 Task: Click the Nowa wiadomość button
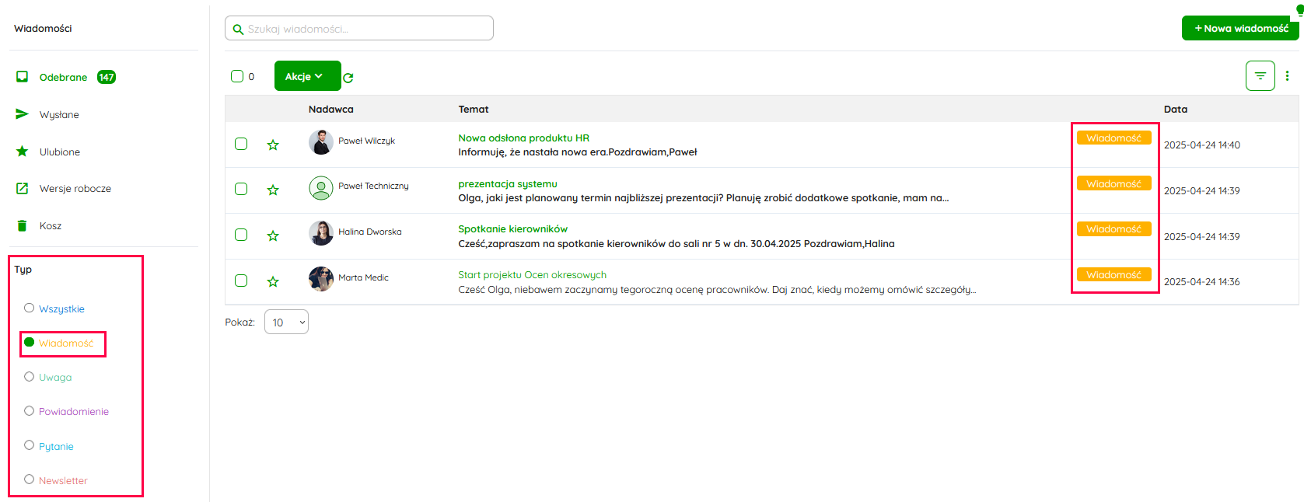click(x=1240, y=29)
